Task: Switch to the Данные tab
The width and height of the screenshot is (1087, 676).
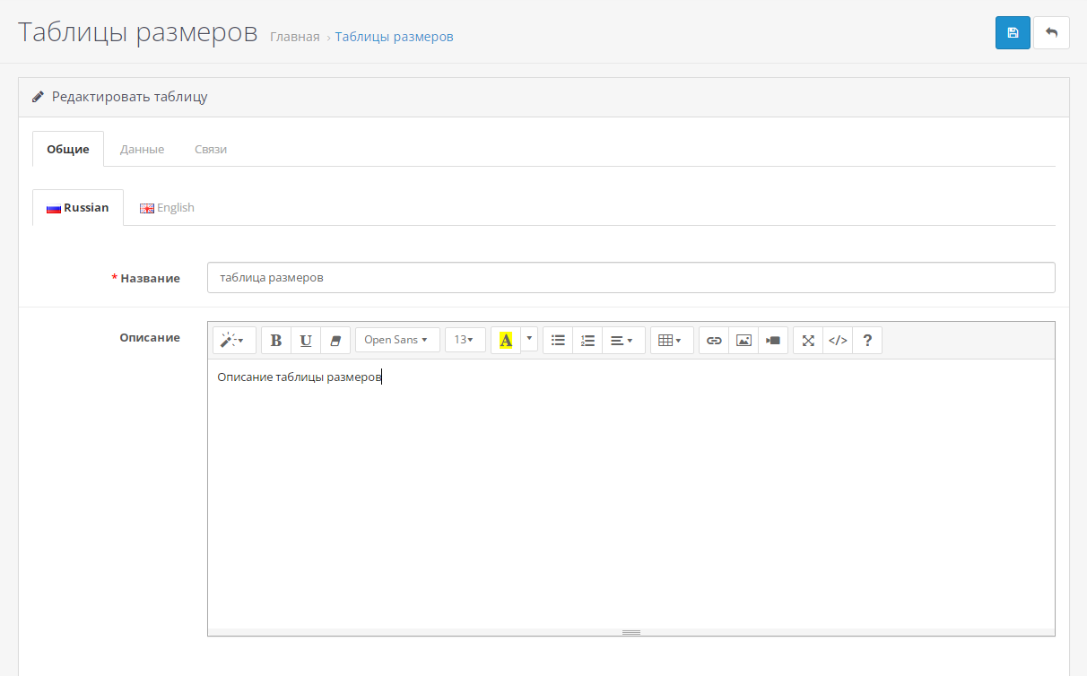Action: point(142,150)
